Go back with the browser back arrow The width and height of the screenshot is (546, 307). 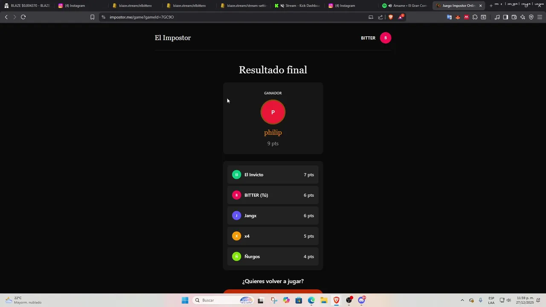[x=6, y=17]
